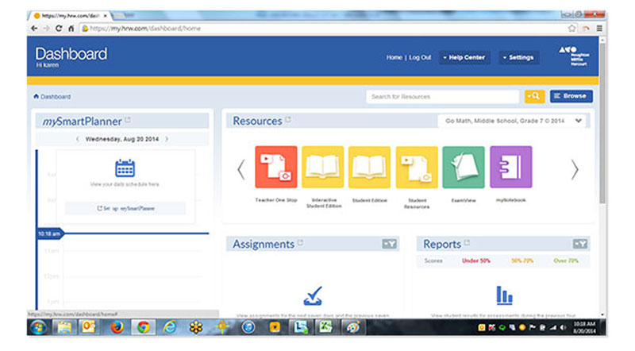Expand the Go Math program dropdown
This screenshot has height=351, width=635.
(512, 121)
